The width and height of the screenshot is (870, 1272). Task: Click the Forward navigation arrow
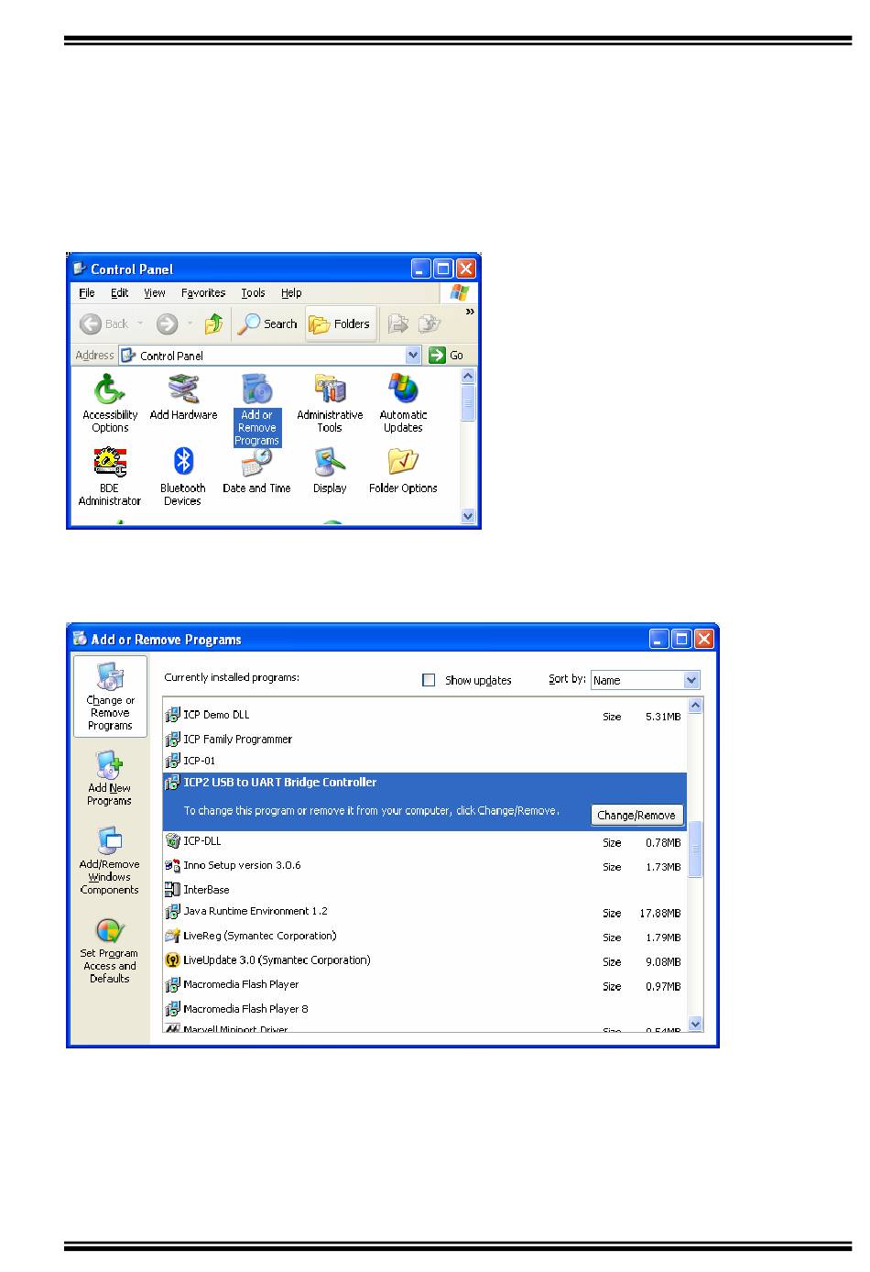click(x=167, y=323)
